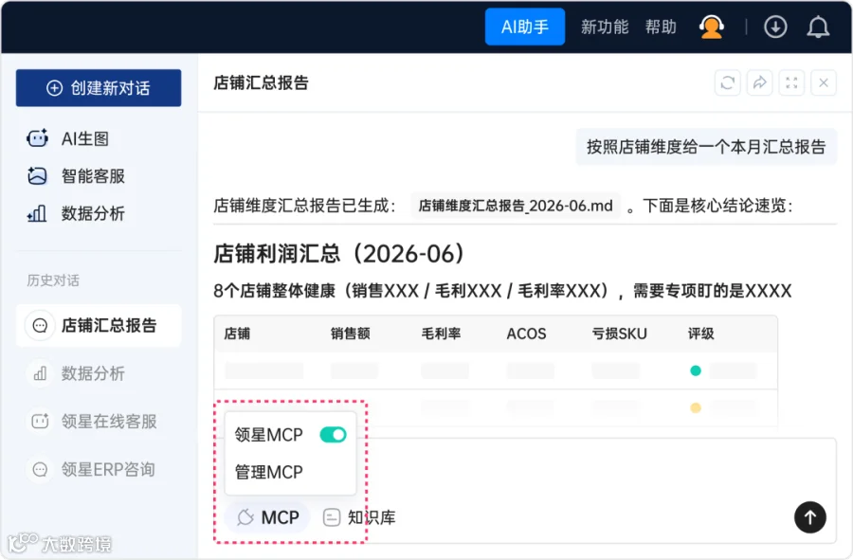The height and width of the screenshot is (560, 853).
Task: Click the 店铺汇总报告 panel title
Action: pyautogui.click(x=262, y=82)
